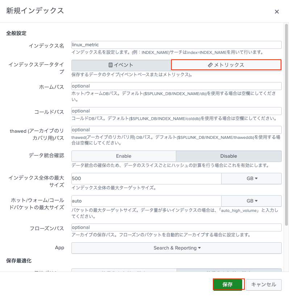The image size is (289, 298).
Task: Set data integrity check to Disable
Action: click(x=228, y=156)
